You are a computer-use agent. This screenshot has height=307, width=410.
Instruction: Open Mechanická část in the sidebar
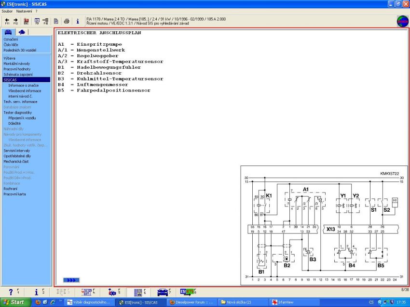click(16, 162)
